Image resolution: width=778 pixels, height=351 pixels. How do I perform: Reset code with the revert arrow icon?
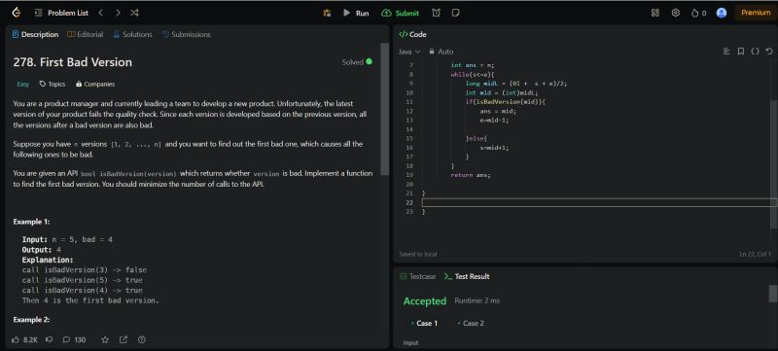(x=769, y=52)
